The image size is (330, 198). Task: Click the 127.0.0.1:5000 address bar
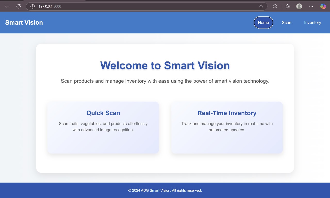129,6
